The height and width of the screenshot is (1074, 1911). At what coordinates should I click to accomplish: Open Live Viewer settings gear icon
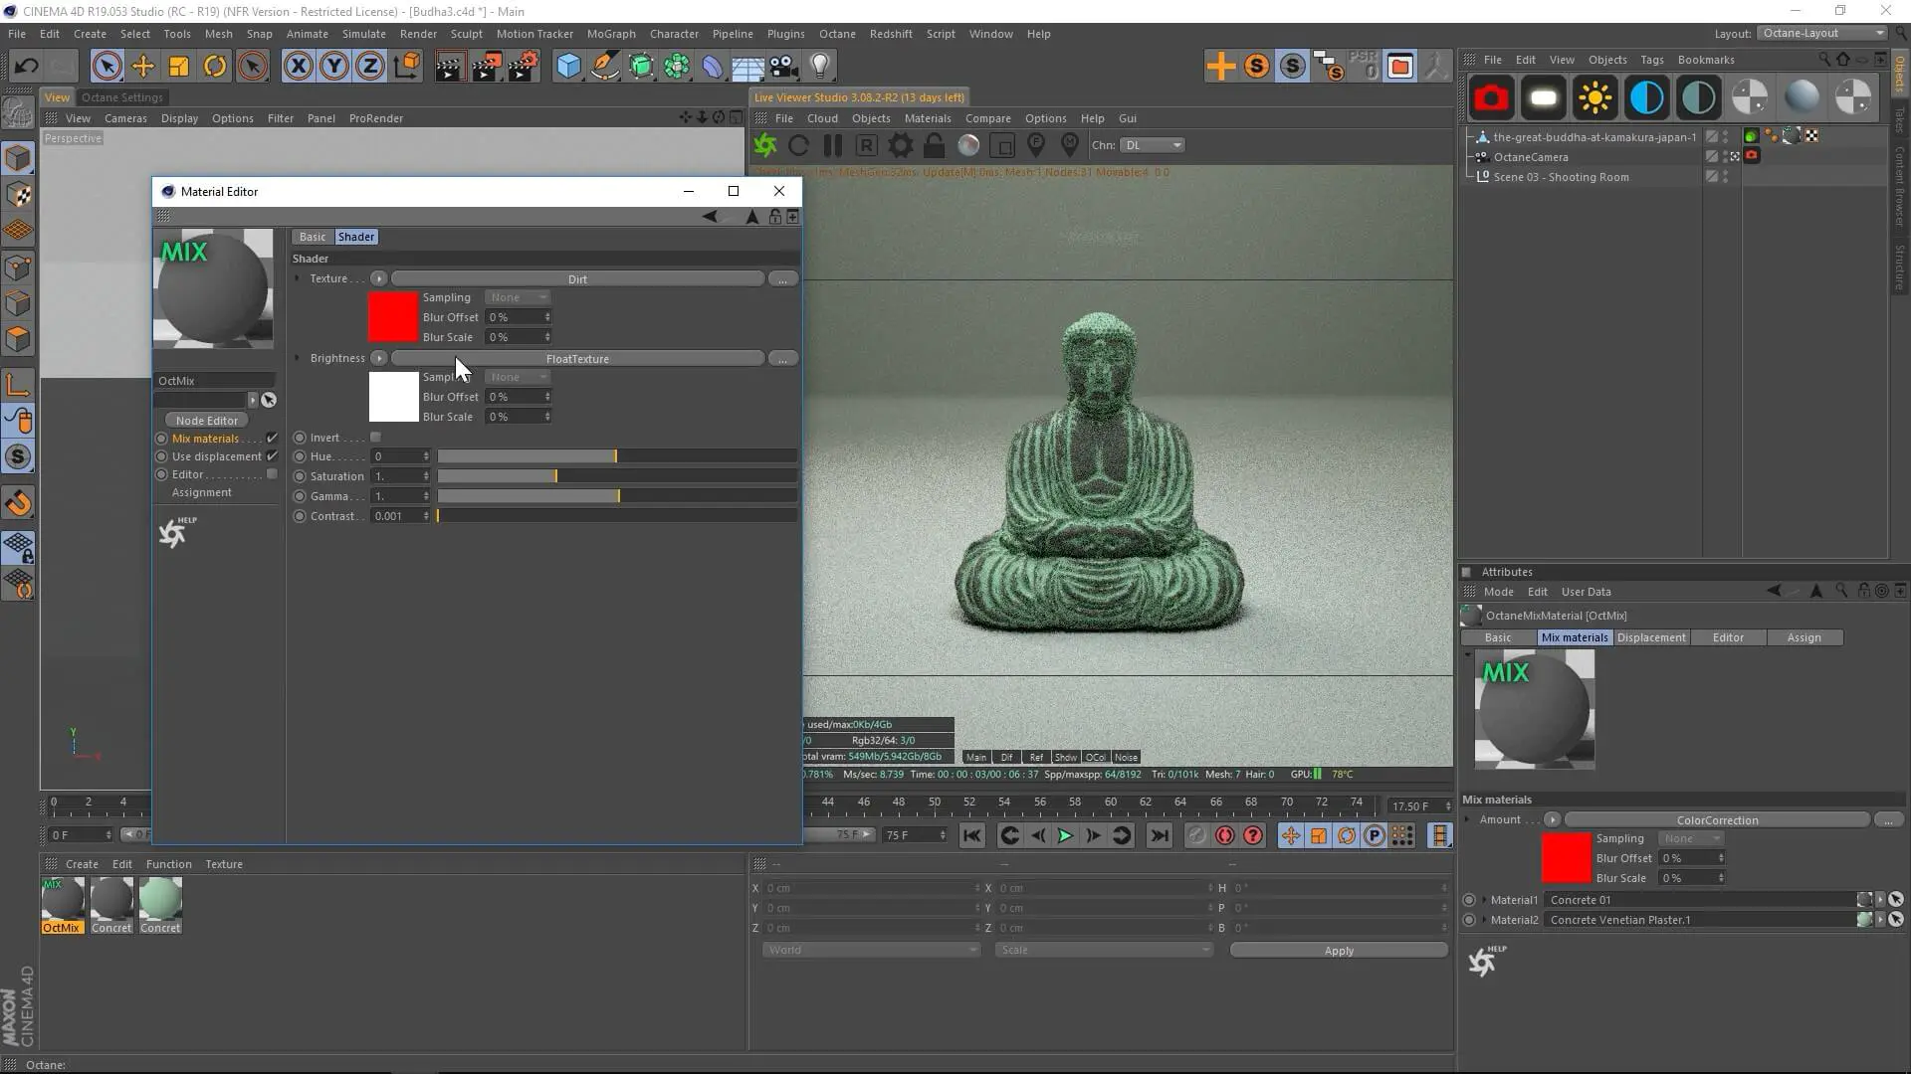tap(901, 145)
